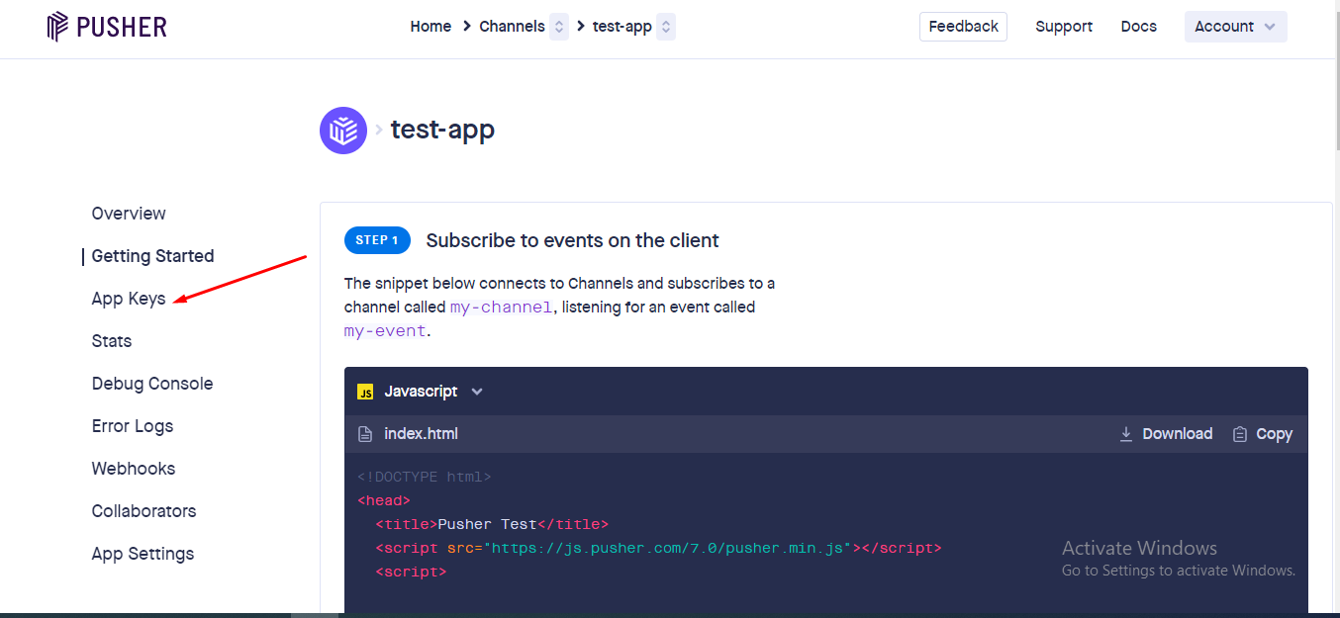
Task: Open the Overview section
Action: point(129,214)
